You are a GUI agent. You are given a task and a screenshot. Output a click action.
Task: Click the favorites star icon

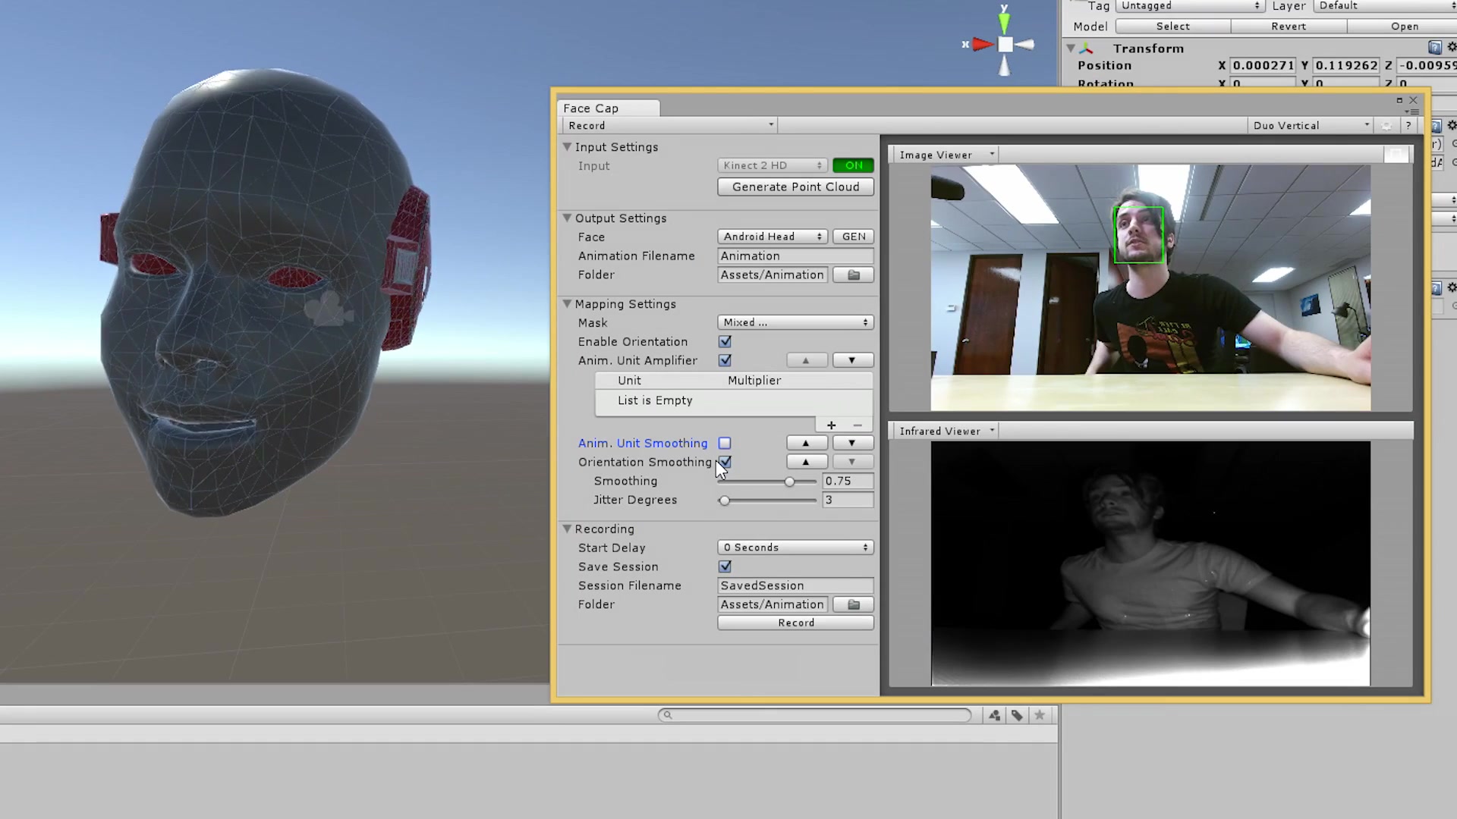pos(1040,715)
